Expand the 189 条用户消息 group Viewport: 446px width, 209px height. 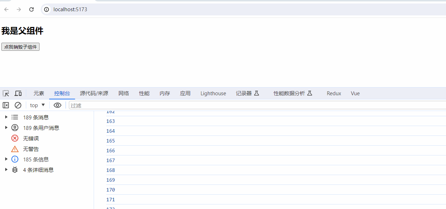click(x=6, y=127)
